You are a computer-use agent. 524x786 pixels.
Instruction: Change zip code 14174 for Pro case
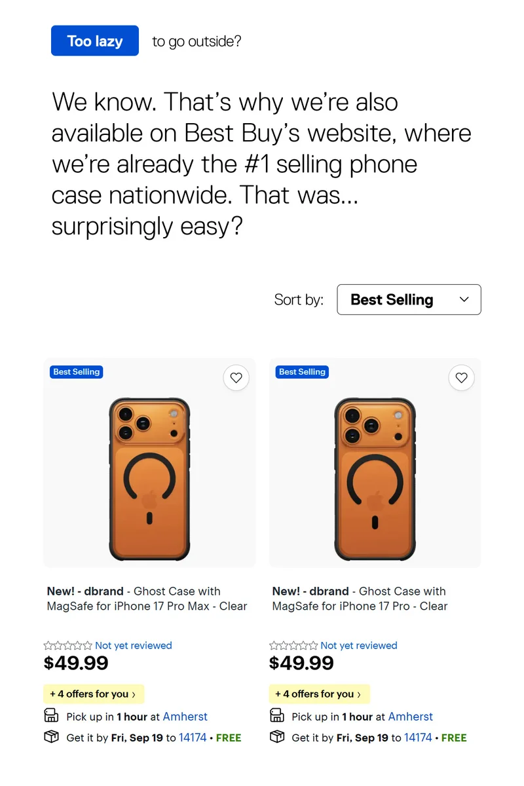(418, 738)
